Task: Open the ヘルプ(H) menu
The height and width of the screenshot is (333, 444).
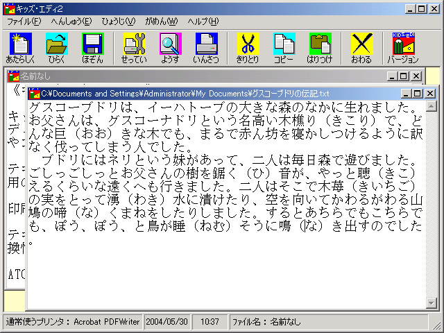Action: pos(203,22)
